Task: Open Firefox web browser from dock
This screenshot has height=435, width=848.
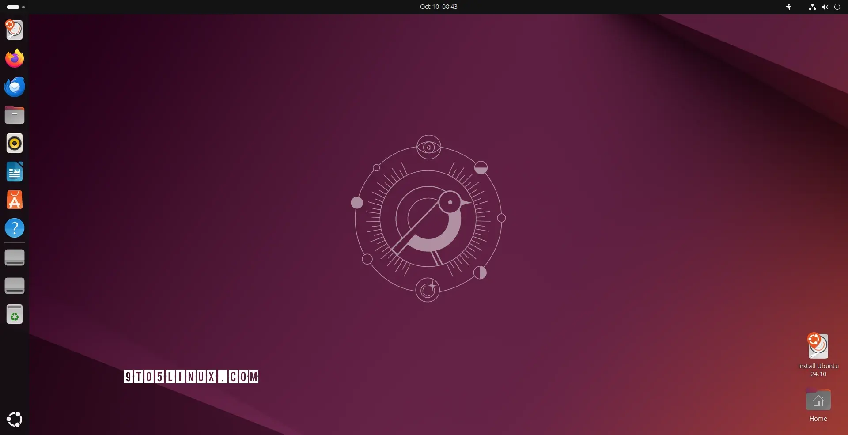Action: tap(14, 58)
